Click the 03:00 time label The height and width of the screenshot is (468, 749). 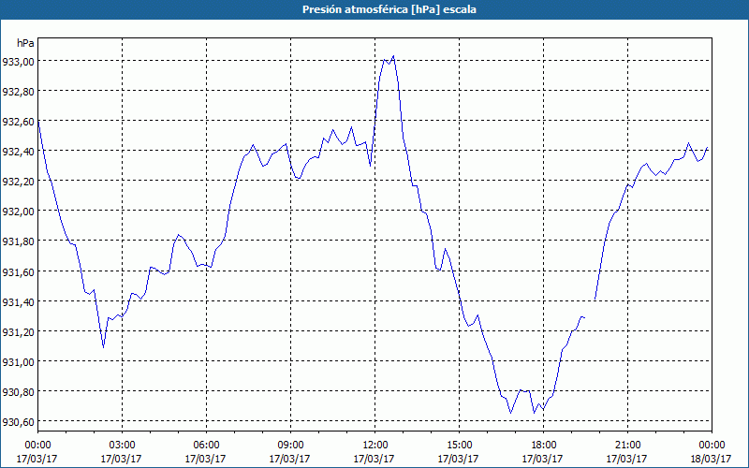pos(122,446)
